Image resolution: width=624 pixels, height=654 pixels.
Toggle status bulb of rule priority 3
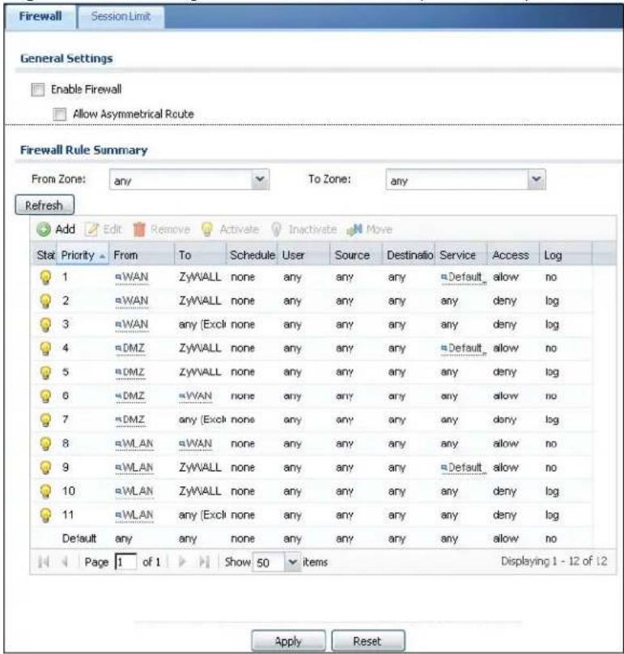click(45, 324)
